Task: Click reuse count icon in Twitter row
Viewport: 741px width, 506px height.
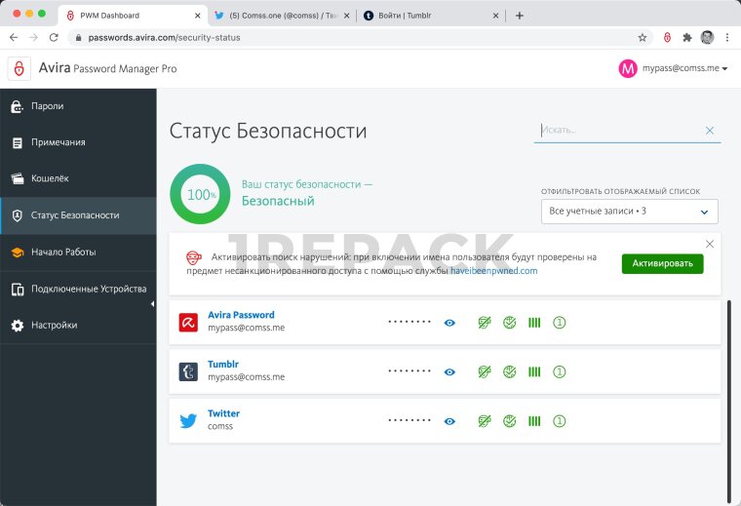Action: point(559,421)
